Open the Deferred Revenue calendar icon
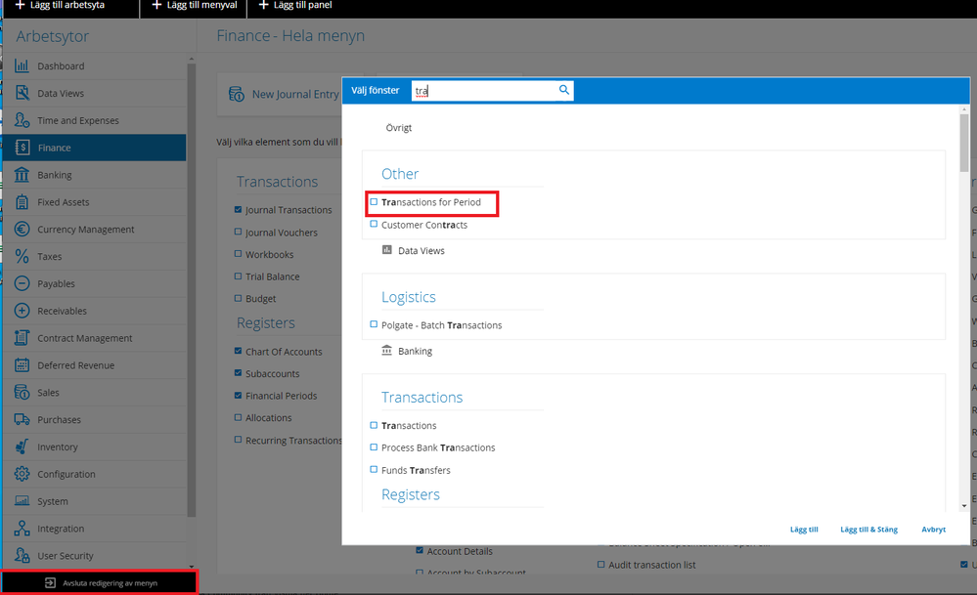The image size is (977, 595). [x=22, y=365]
